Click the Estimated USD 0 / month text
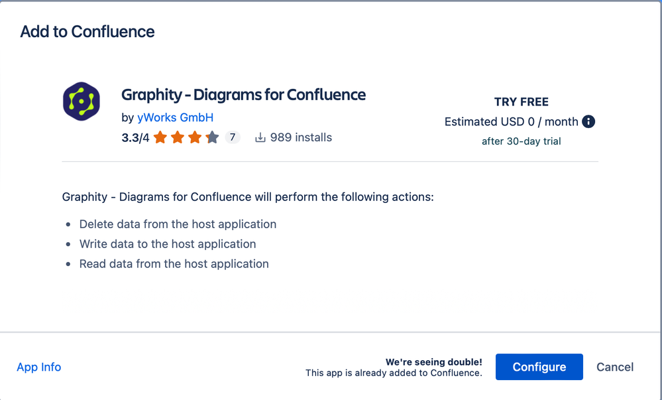Screen dimensions: 662x400 512,122
